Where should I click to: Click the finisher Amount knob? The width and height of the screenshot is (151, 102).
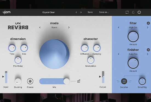(133, 63)
